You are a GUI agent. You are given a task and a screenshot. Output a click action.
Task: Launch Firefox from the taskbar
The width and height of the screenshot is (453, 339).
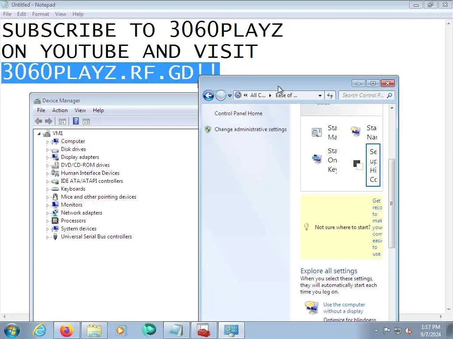pos(66,330)
